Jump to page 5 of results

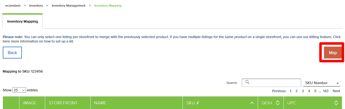[315, 91]
